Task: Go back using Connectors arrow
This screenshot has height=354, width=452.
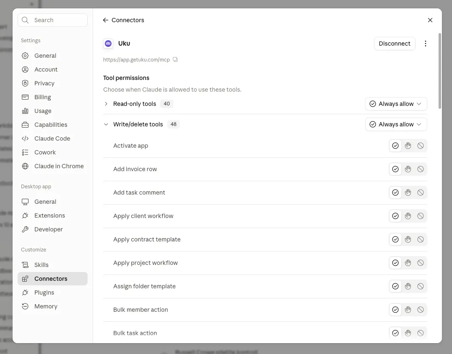Action: (x=106, y=20)
